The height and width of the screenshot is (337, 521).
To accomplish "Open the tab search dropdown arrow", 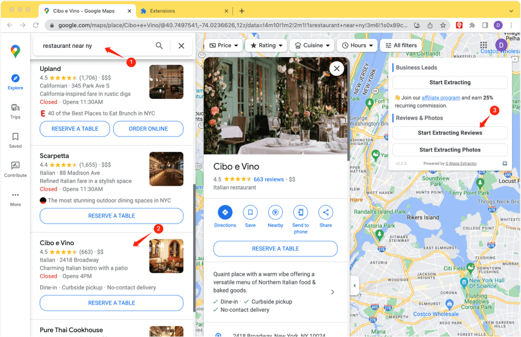I will pyautogui.click(x=511, y=11).
